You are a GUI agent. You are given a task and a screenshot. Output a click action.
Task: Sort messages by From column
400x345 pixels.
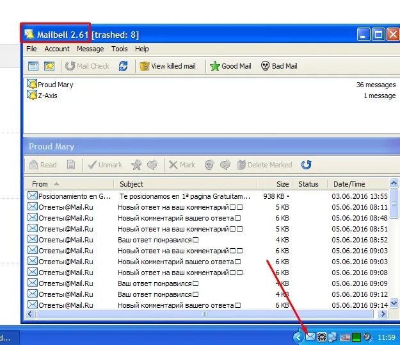click(x=69, y=184)
